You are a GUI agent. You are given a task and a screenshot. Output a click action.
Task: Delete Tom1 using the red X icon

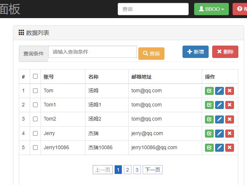(230, 105)
